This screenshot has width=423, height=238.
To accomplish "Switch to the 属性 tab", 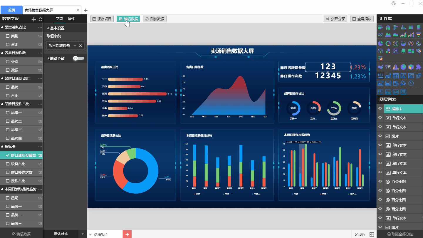I will [x=71, y=19].
